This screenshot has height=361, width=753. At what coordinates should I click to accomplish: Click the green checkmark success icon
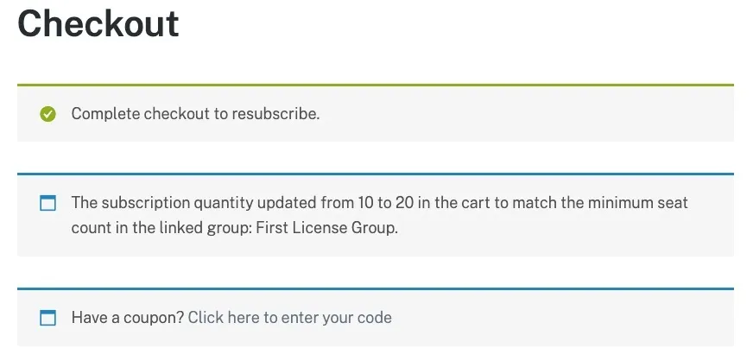(x=47, y=114)
